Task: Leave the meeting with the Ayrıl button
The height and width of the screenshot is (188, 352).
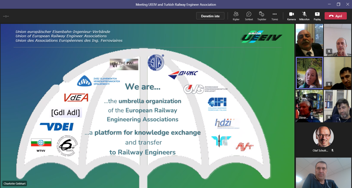Action: click(335, 16)
